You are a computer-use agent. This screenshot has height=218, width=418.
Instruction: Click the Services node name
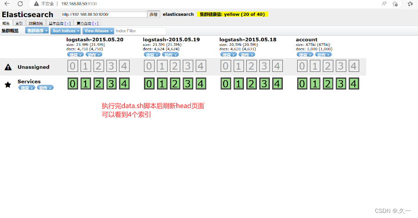(x=29, y=82)
